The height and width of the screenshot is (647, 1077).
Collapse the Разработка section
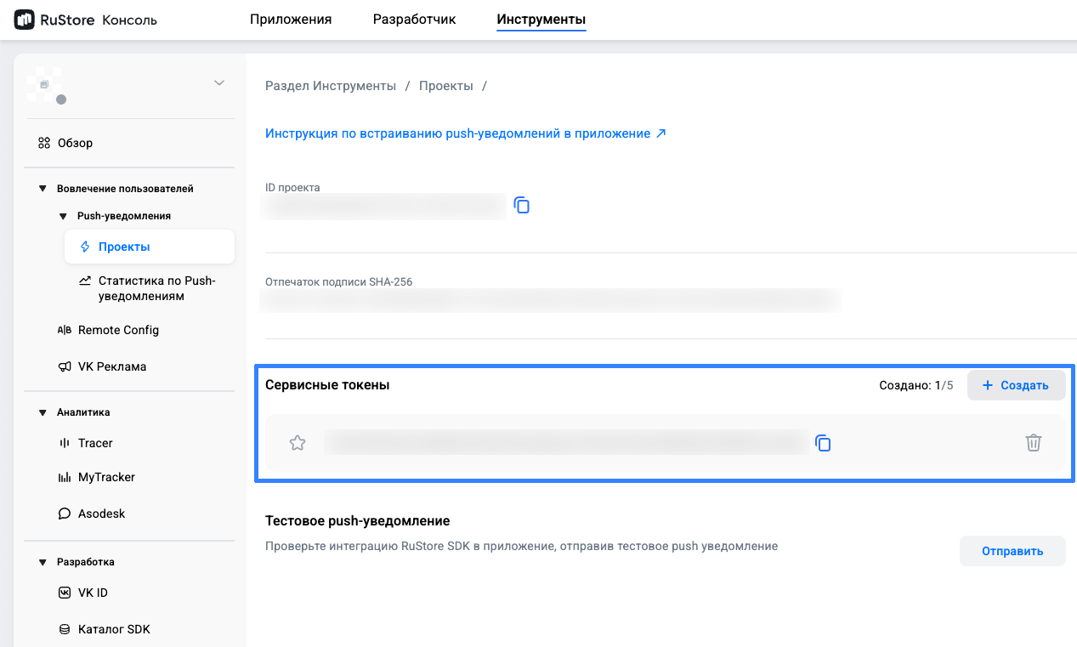pos(43,562)
